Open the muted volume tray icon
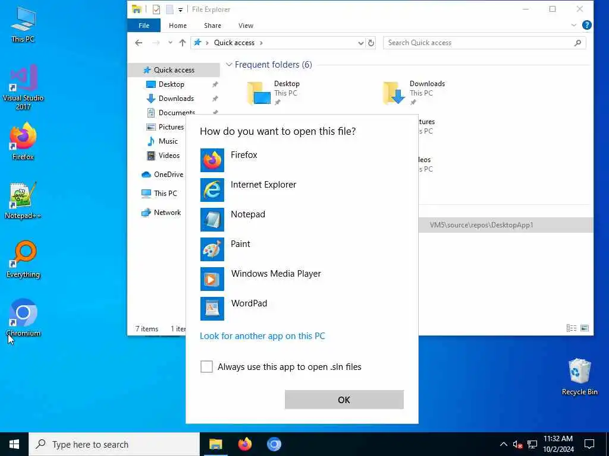Image resolution: width=609 pixels, height=456 pixels. pyautogui.click(x=517, y=444)
